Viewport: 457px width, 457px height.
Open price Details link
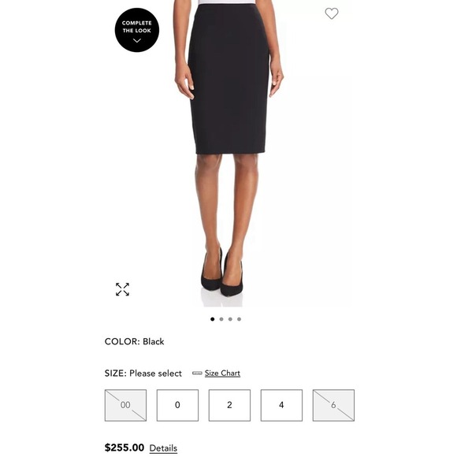163,448
